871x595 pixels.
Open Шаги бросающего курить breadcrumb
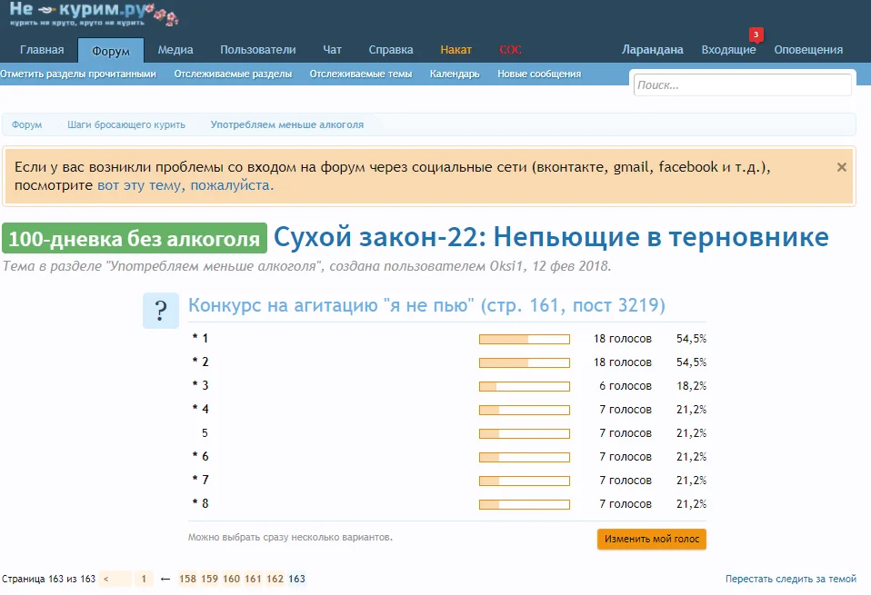[126, 124]
